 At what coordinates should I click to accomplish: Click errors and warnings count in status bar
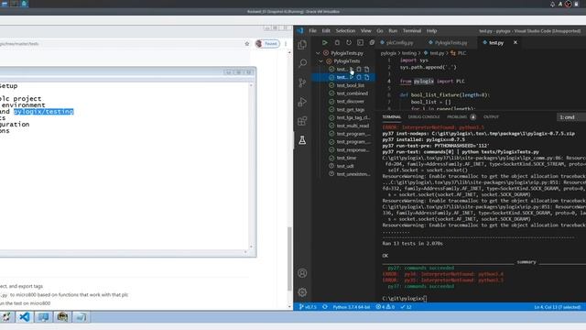tap(385, 307)
